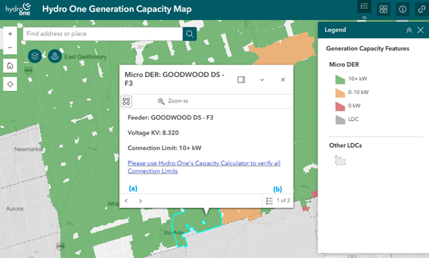Screen dimensions: 429x258
Task: Submit the address search magnifier
Action: (x=190, y=34)
